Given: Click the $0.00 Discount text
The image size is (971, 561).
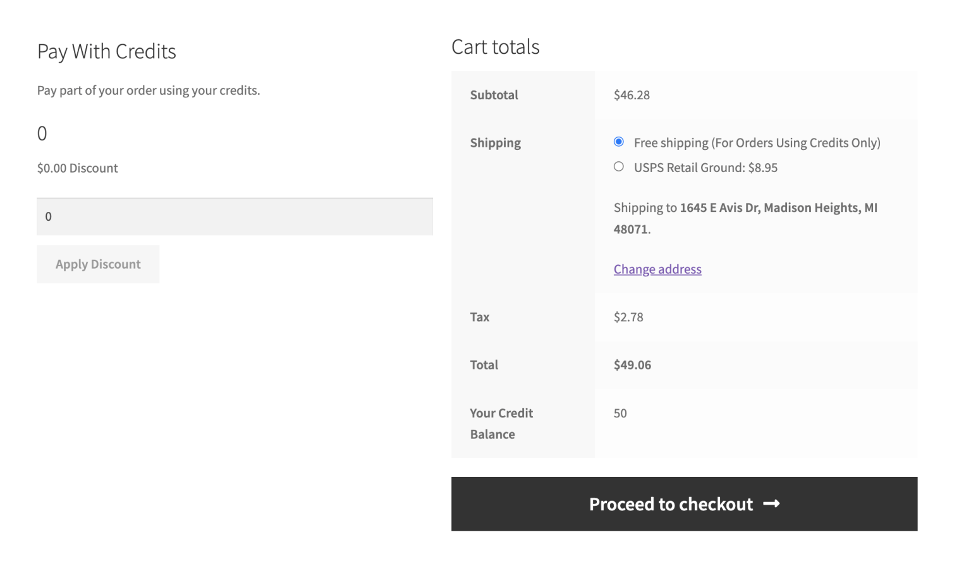Looking at the screenshot, I should (77, 168).
